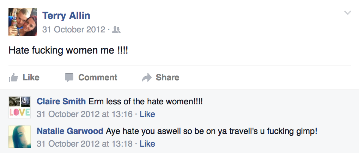This screenshot has width=359, height=153.
Task: Visit Terry Allin's profile name link
Action: coord(66,16)
